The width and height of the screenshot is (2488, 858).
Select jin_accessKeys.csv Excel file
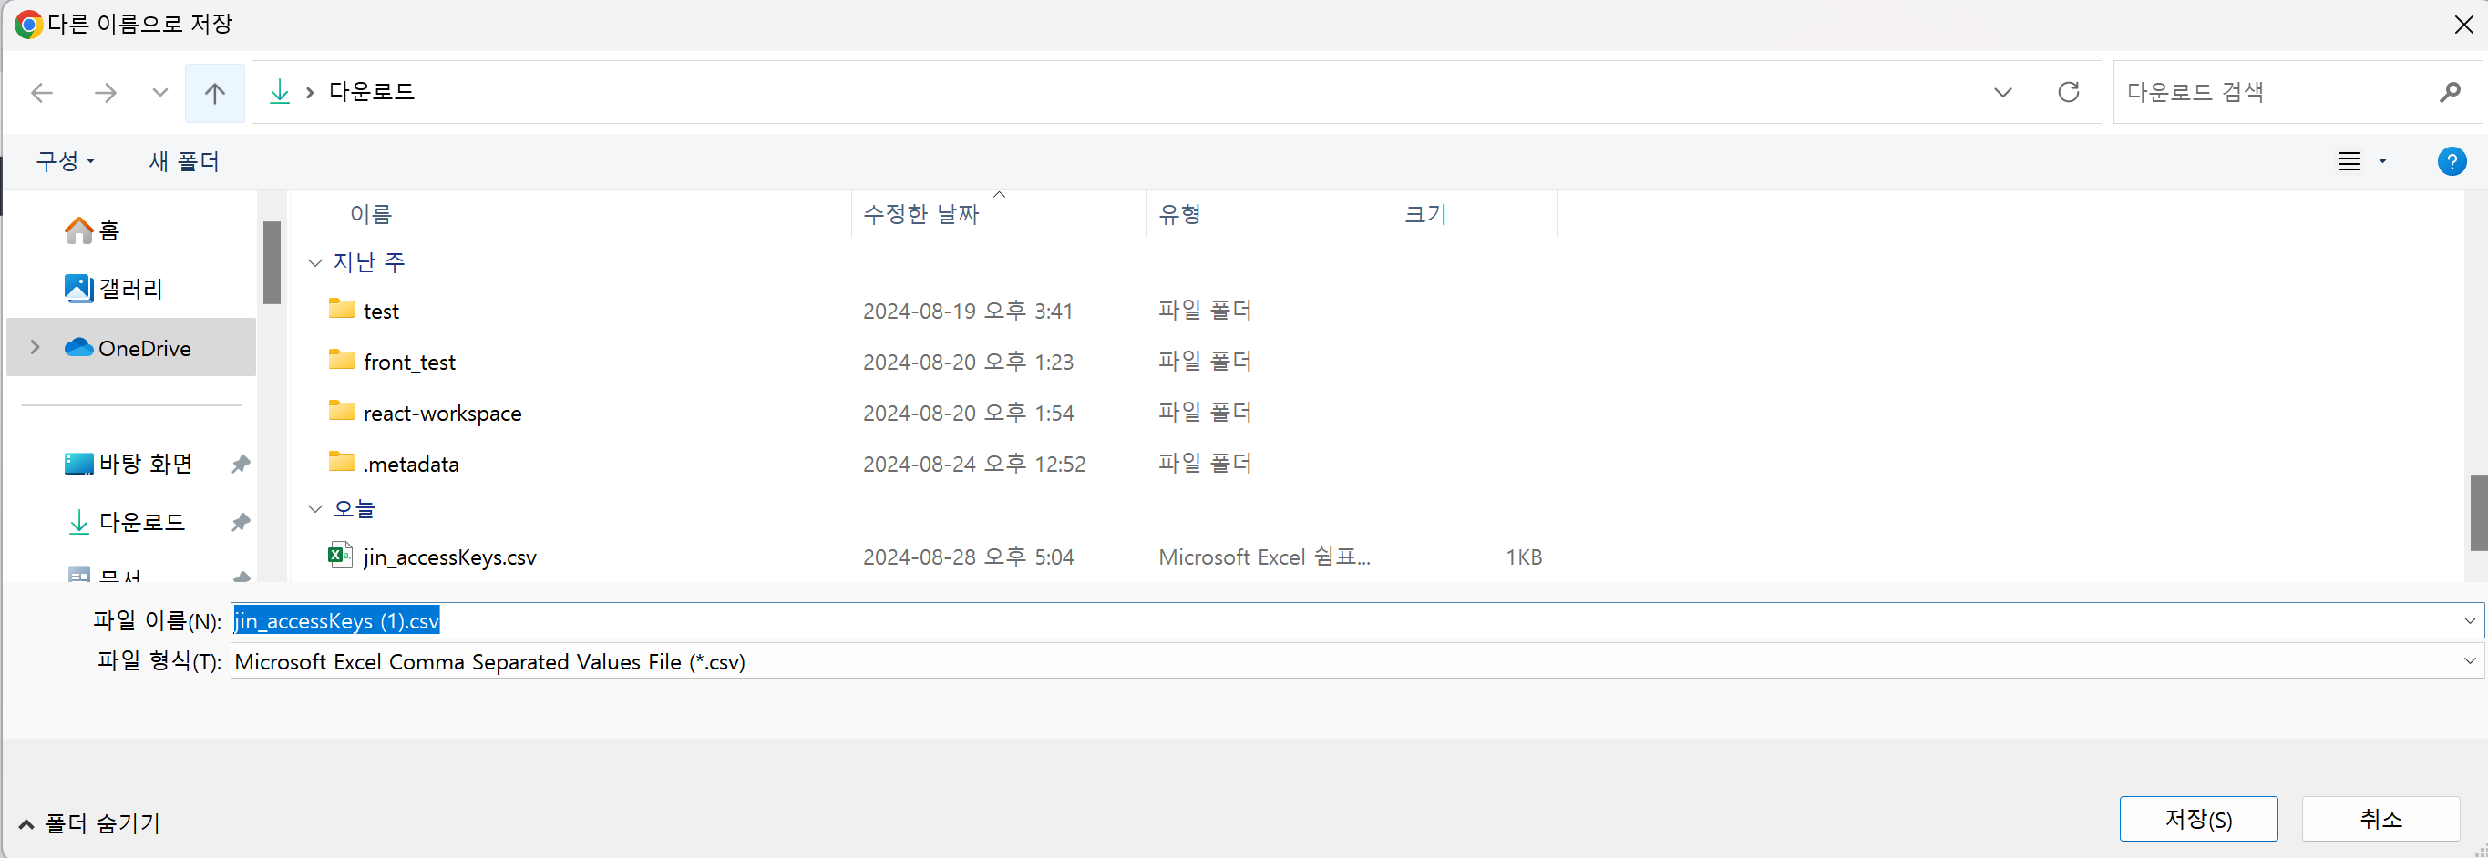[450, 557]
